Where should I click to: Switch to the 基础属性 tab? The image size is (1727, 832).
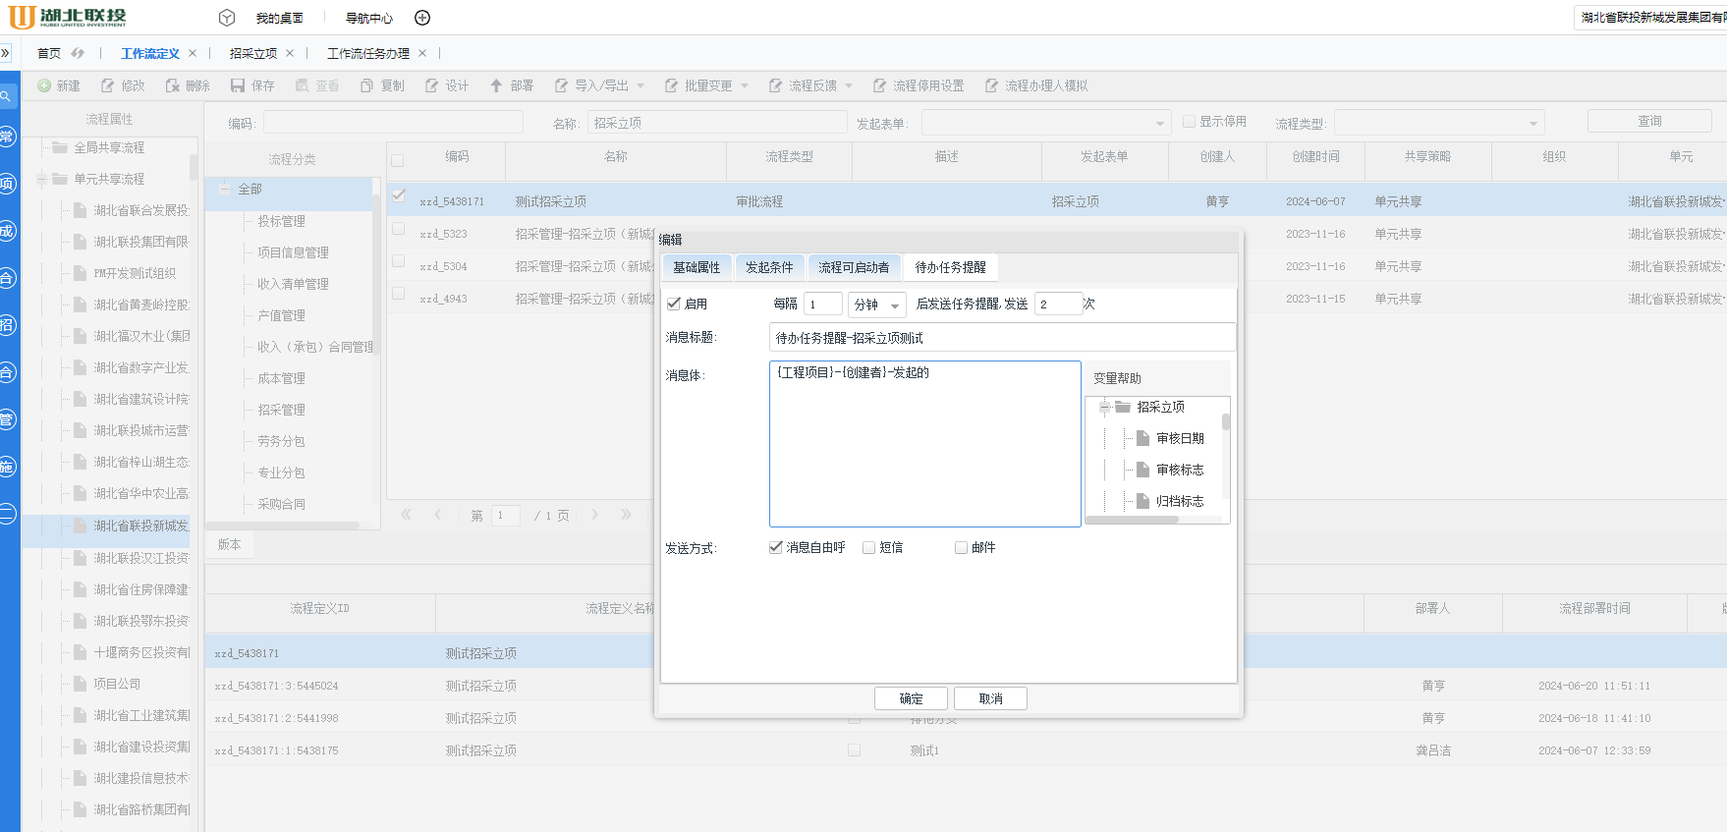pyautogui.click(x=696, y=267)
